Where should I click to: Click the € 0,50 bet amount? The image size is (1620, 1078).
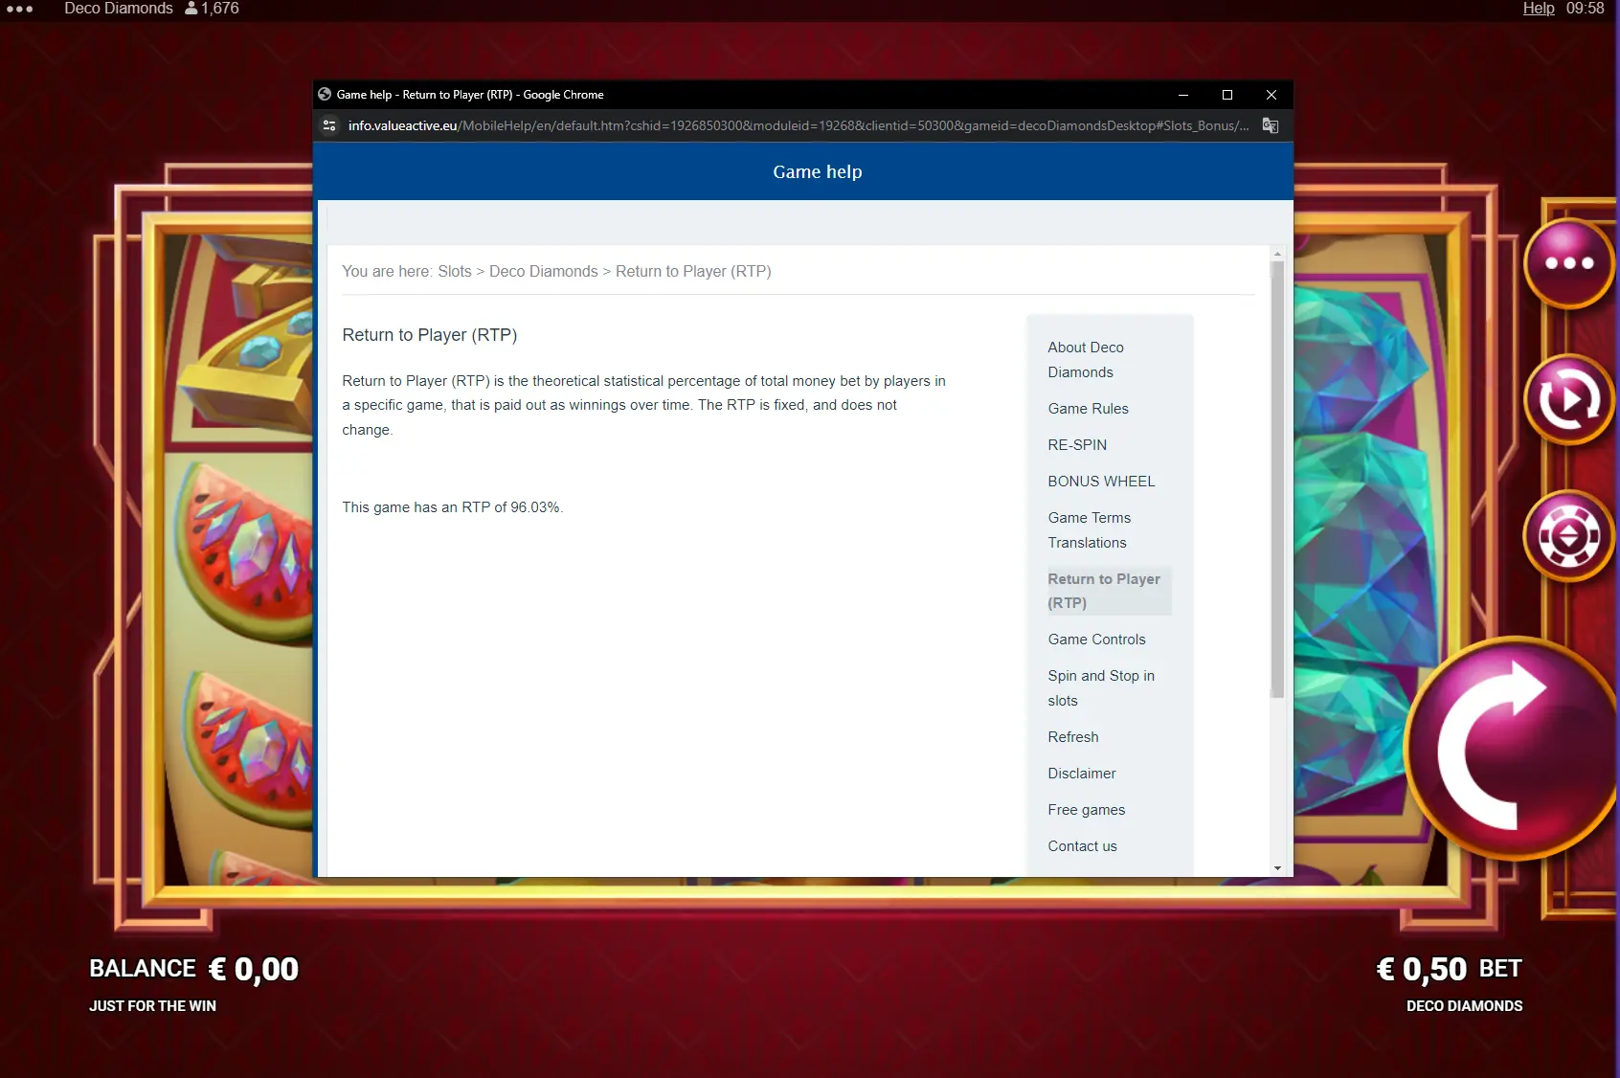(x=1422, y=969)
